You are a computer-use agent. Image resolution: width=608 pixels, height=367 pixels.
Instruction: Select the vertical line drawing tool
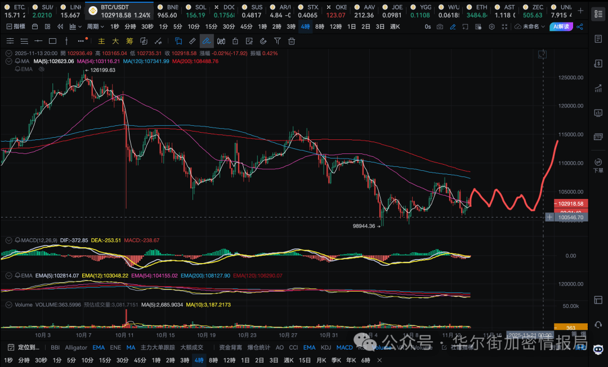[66, 41]
